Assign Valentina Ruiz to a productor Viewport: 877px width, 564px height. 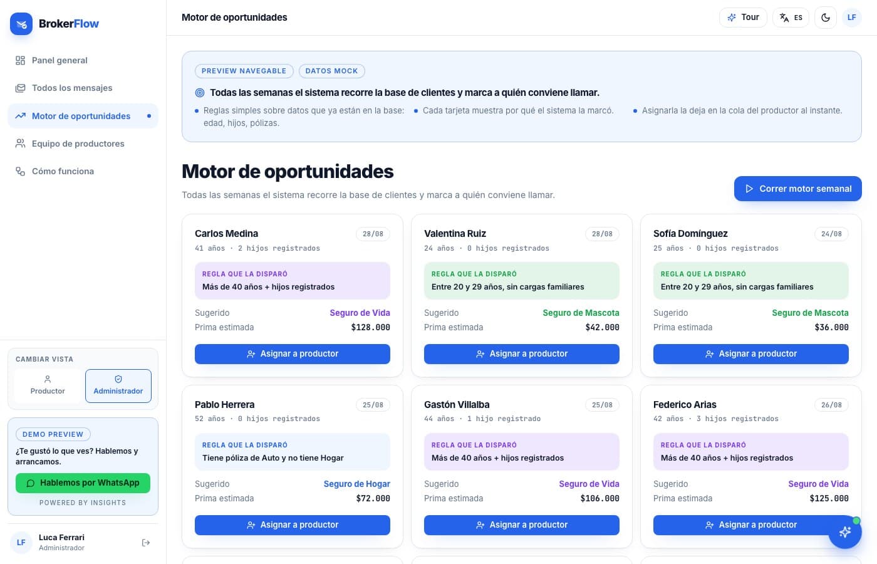click(x=522, y=354)
